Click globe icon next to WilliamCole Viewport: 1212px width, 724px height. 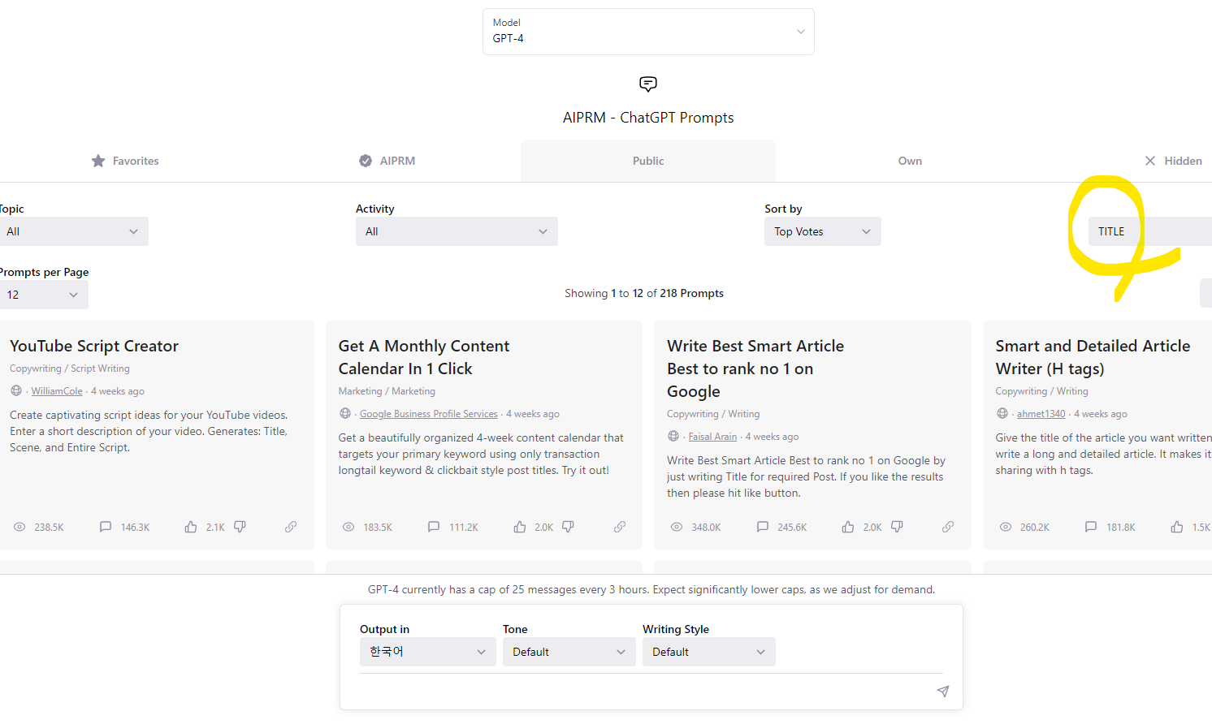pos(16,390)
